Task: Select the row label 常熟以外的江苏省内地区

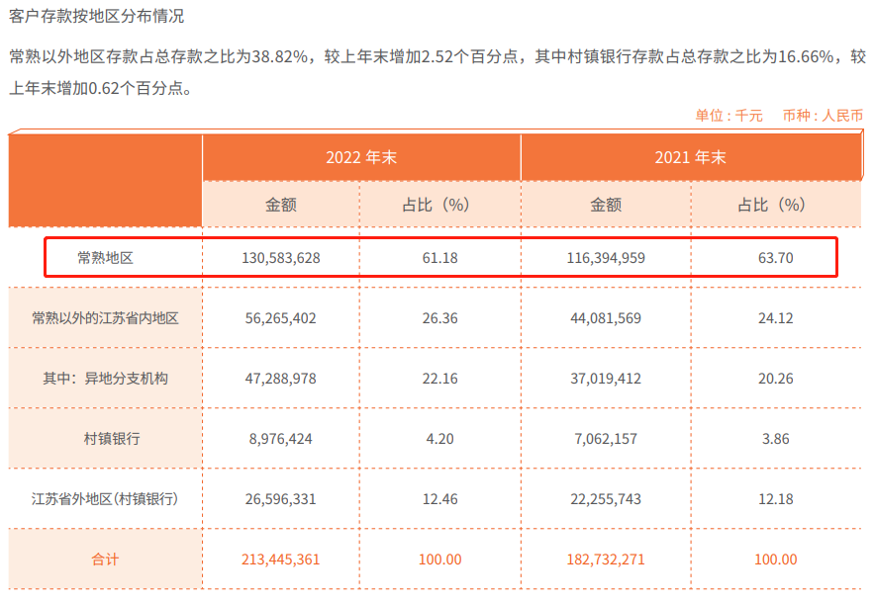Action: (x=105, y=317)
